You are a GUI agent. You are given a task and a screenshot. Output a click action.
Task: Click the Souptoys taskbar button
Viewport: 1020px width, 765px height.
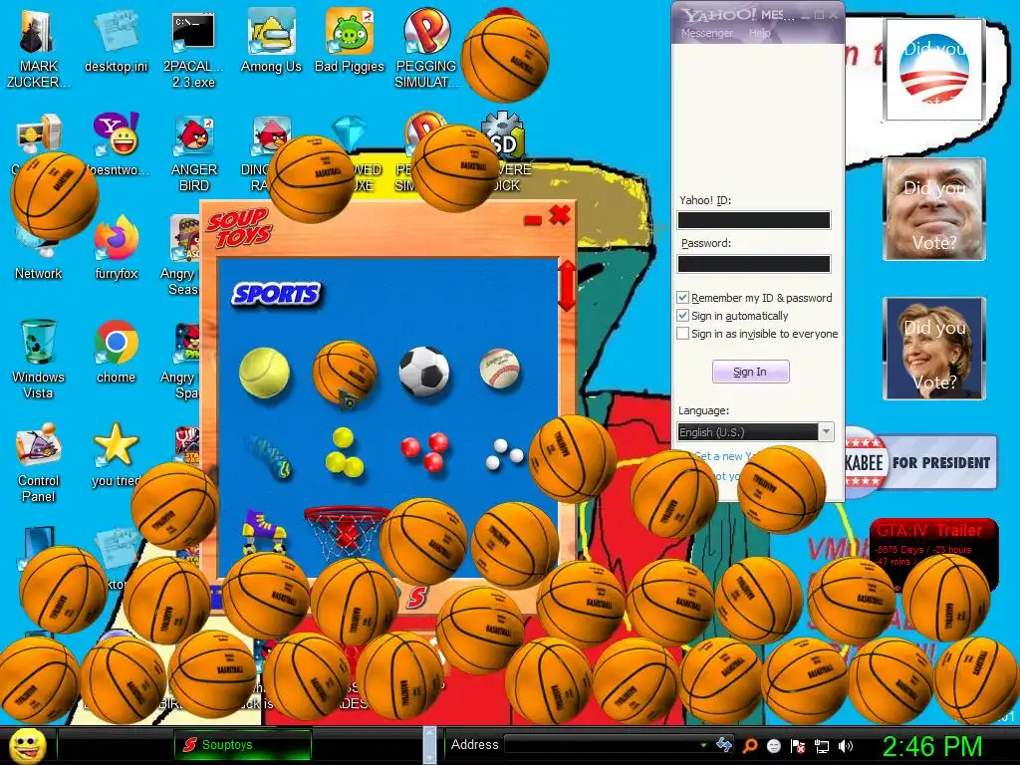pos(243,745)
